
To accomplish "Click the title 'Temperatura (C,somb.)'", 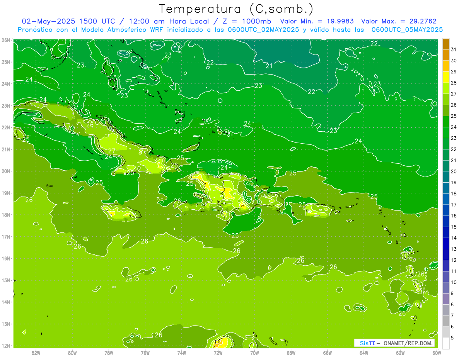I will 236,9.
